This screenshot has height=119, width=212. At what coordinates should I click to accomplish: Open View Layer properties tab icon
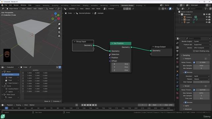coord(178,55)
